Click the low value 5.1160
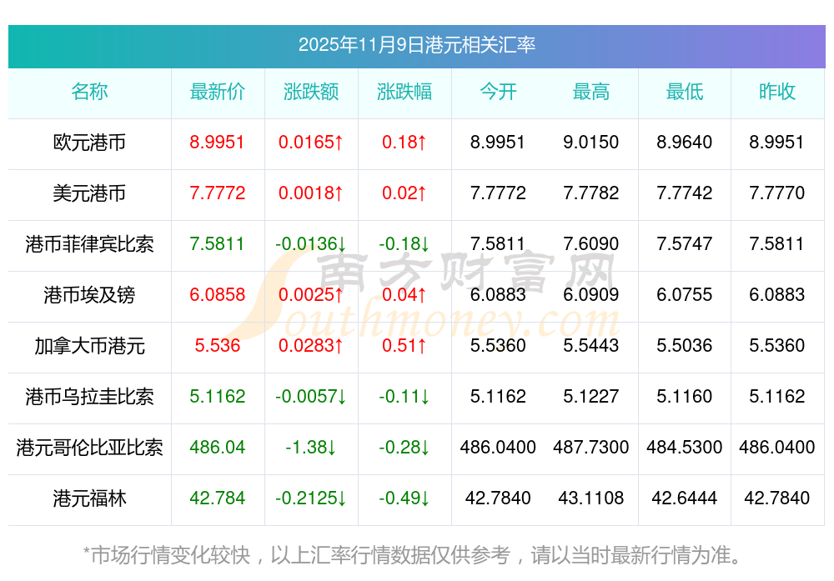The image size is (834, 581). point(684,397)
